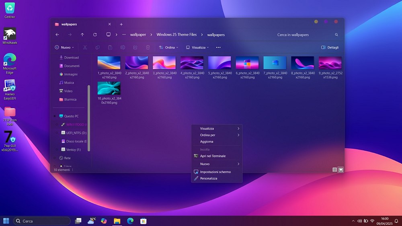402x226 pixels.
Task: Choose Apri nel Terminale
Action: pyautogui.click(x=217, y=156)
